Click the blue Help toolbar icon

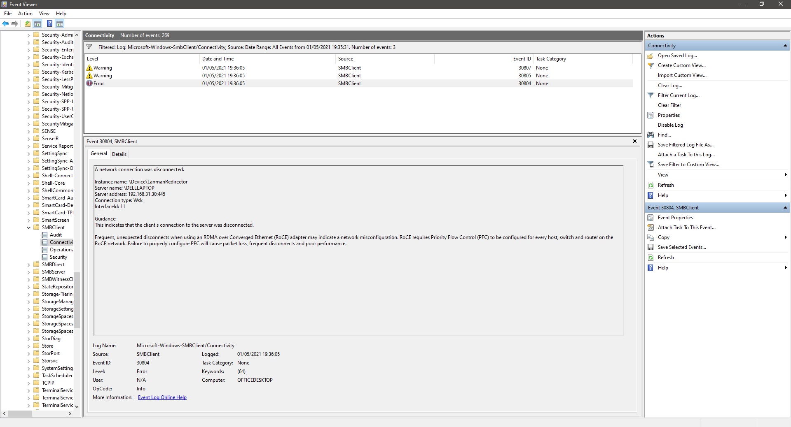coord(49,23)
